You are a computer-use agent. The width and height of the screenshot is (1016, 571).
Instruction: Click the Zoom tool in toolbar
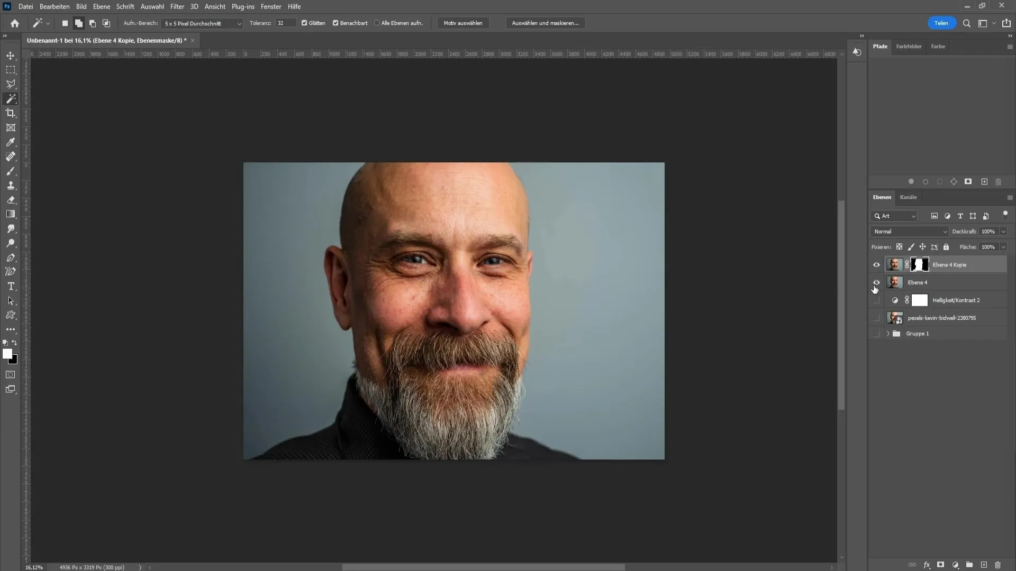[x=11, y=243]
